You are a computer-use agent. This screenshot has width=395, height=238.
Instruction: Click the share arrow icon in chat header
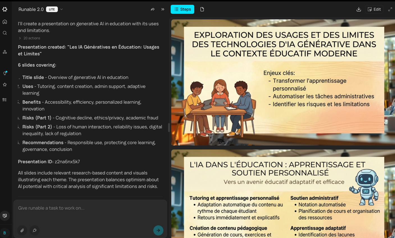[153, 9]
